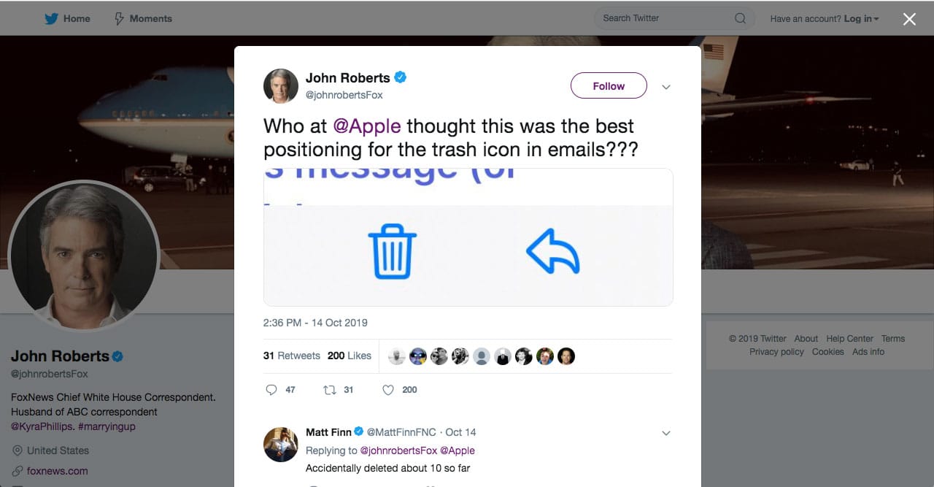Like the tweet using the heart icon
Screen dimensions: 934x487
(387, 390)
